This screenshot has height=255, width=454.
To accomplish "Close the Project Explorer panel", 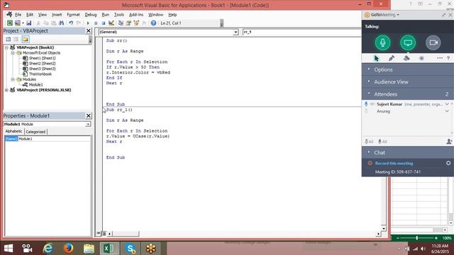I will (x=89, y=31).
